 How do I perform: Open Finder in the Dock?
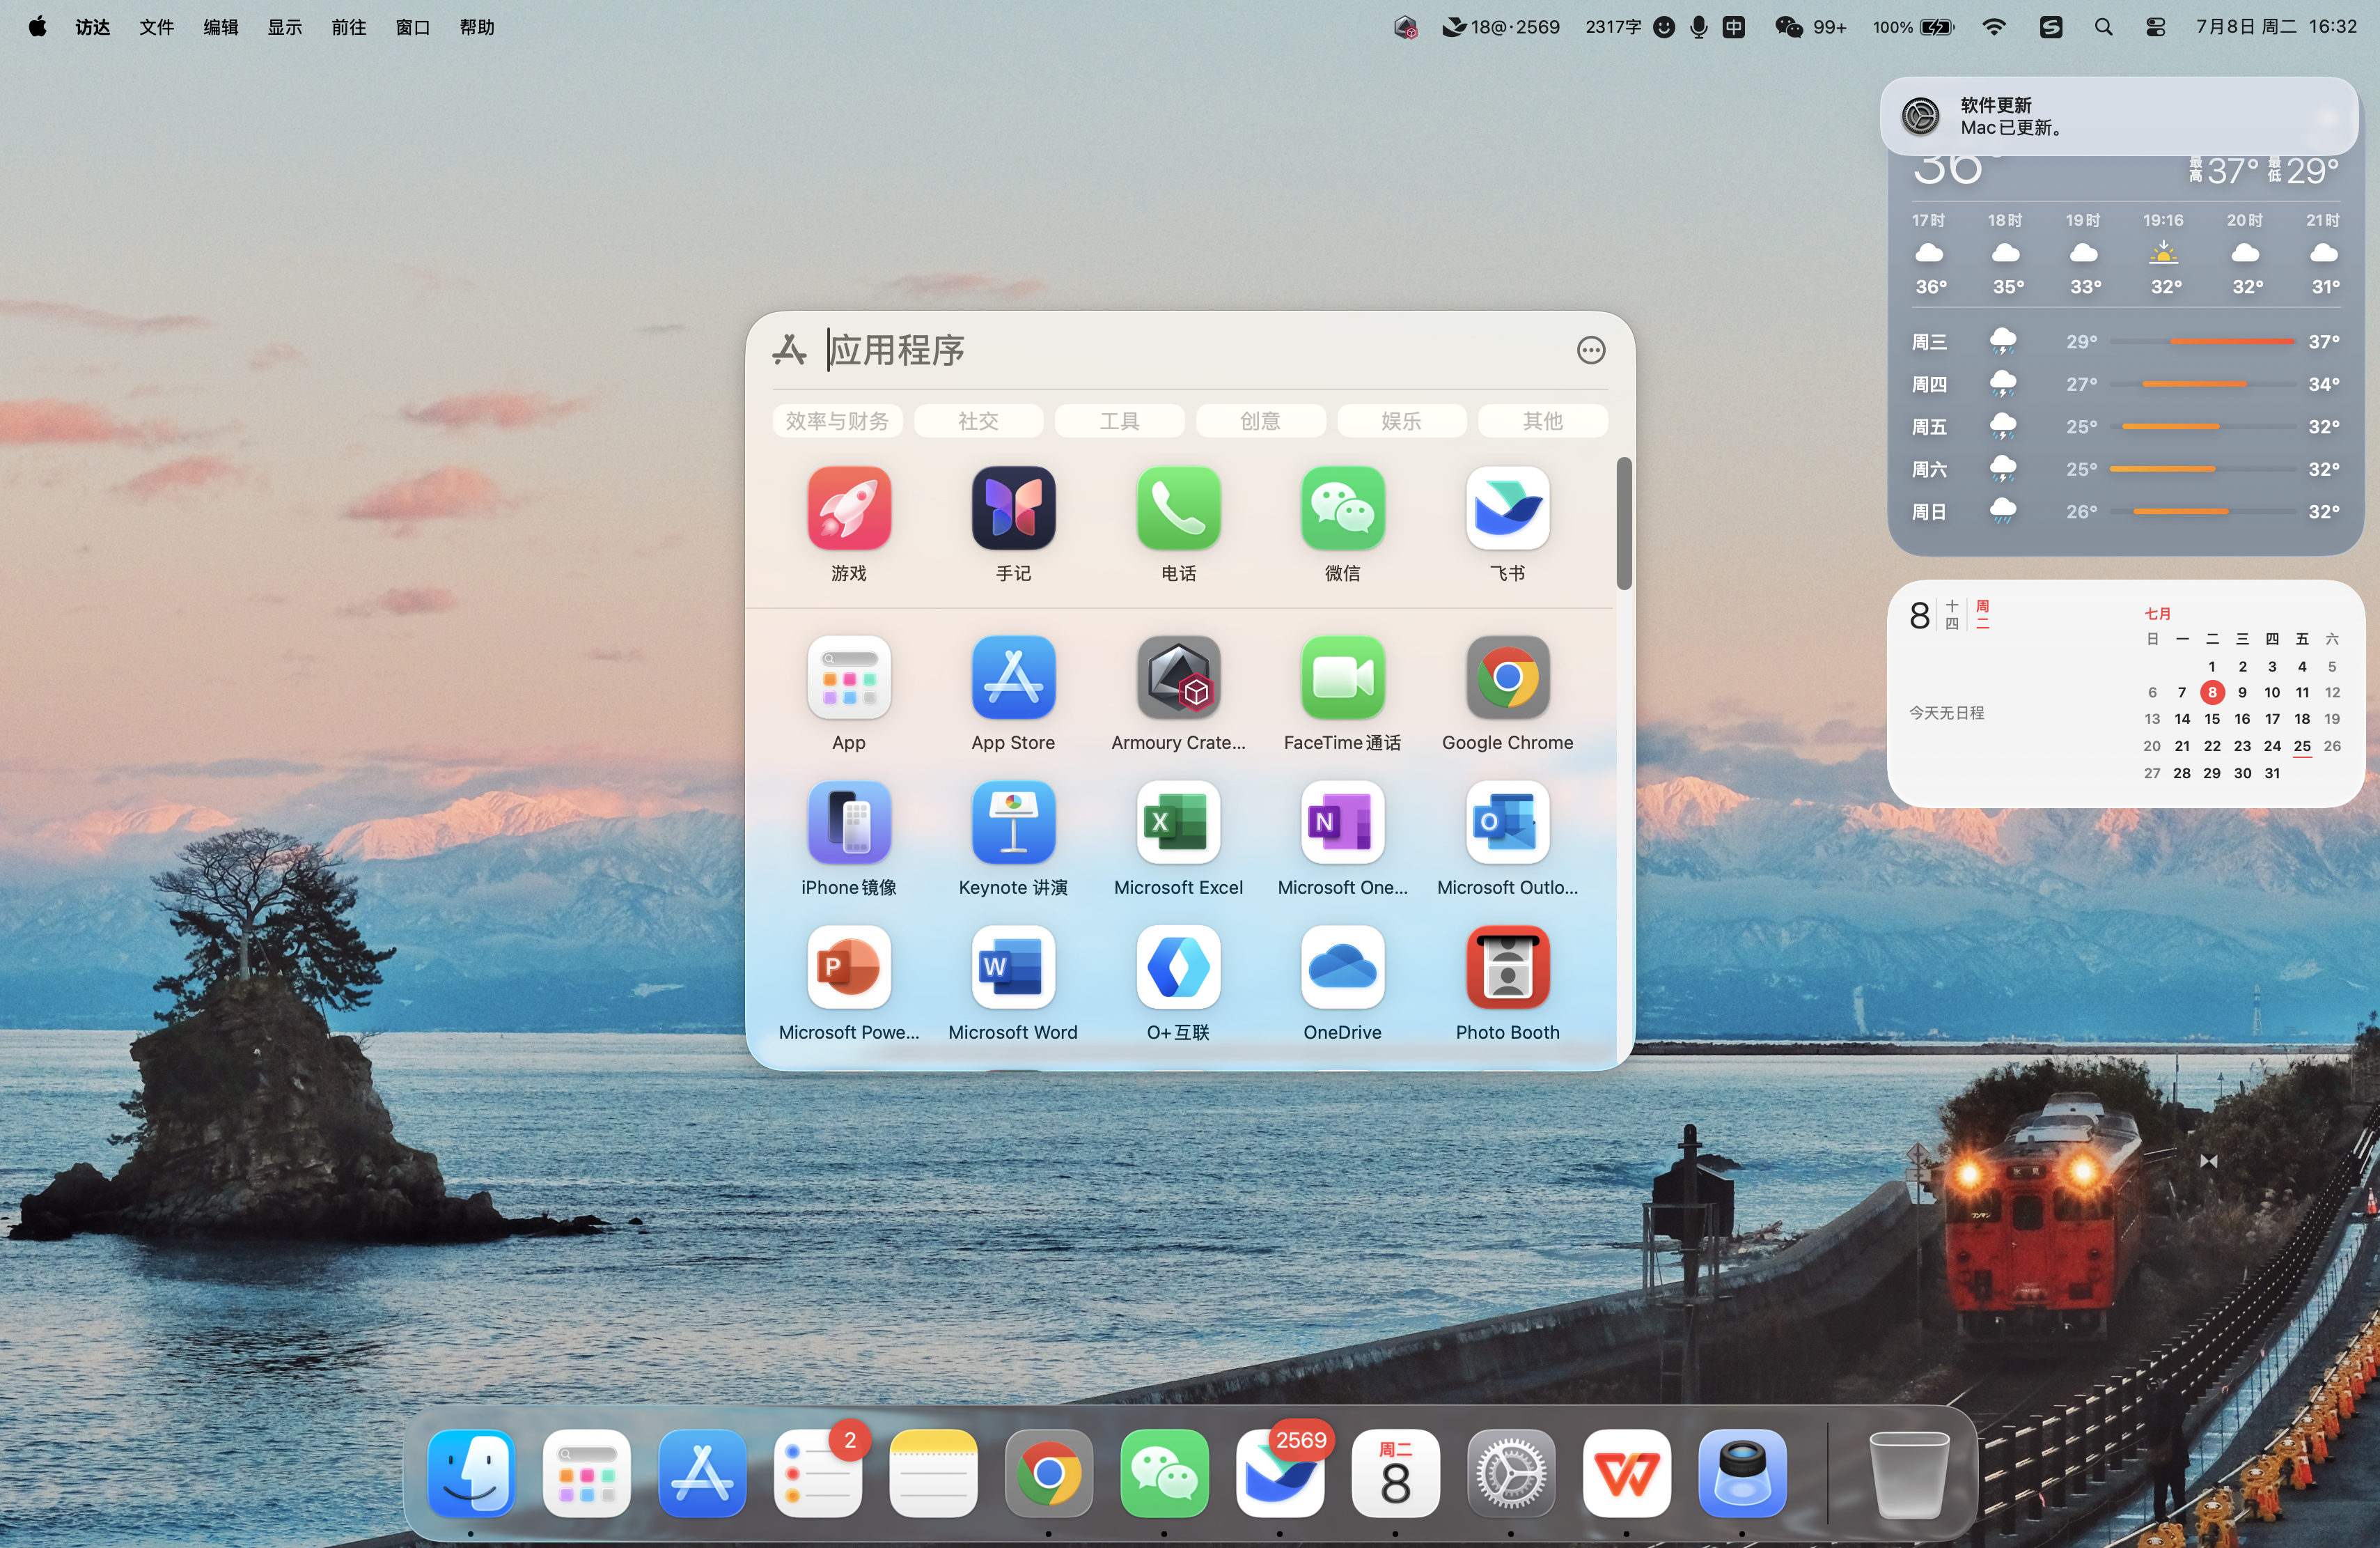pyautogui.click(x=471, y=1473)
